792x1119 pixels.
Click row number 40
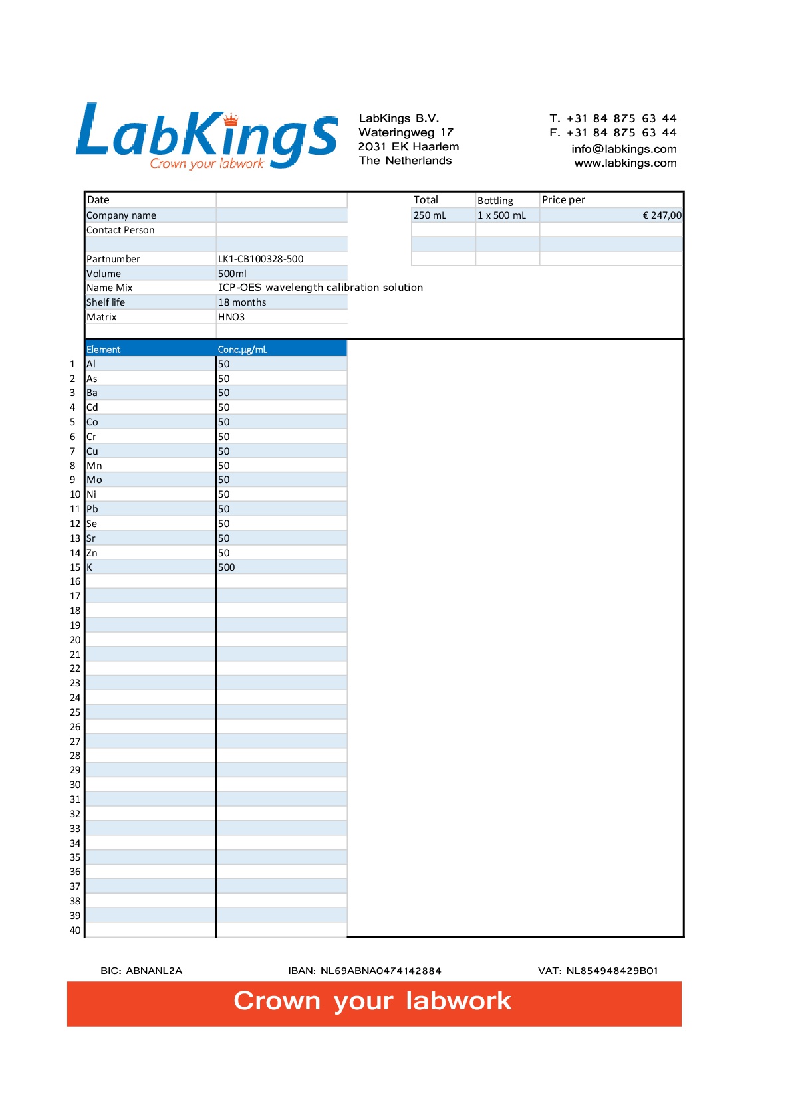point(75,930)
